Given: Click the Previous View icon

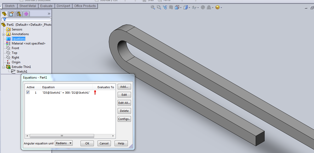Looking at the screenshot, I should 165,8.
